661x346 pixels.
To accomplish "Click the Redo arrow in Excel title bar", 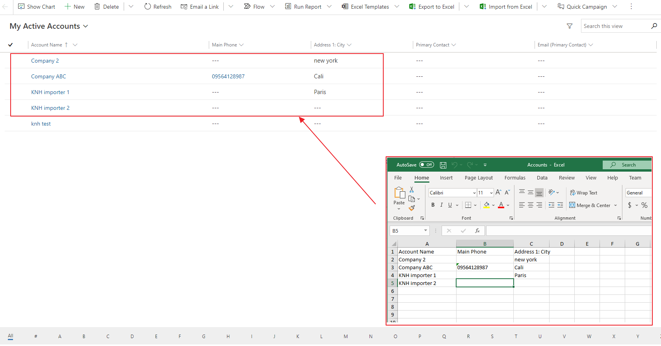I will (470, 165).
